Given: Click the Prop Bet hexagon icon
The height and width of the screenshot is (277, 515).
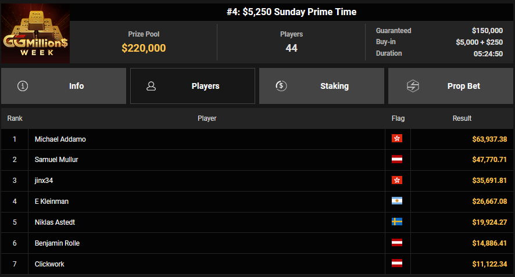Looking at the screenshot, I should 410,86.
